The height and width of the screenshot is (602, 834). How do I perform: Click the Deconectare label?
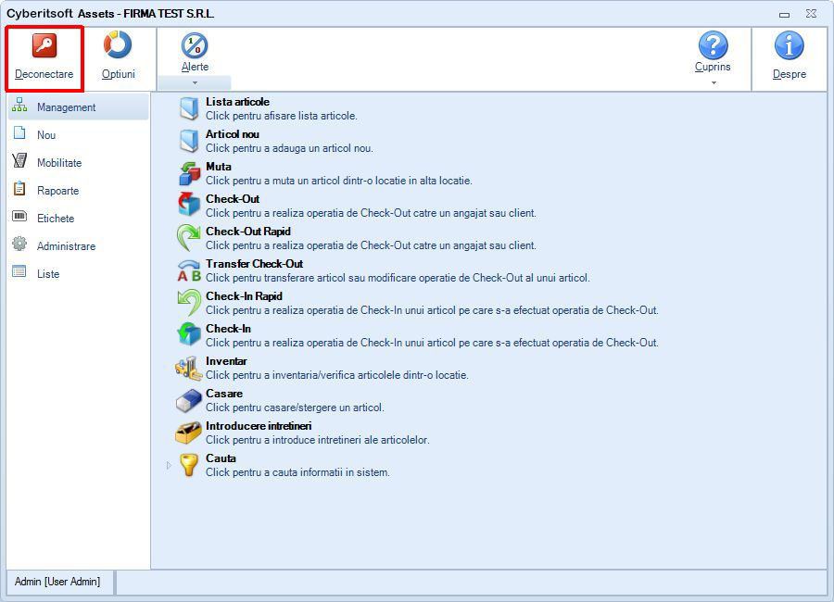[44, 74]
